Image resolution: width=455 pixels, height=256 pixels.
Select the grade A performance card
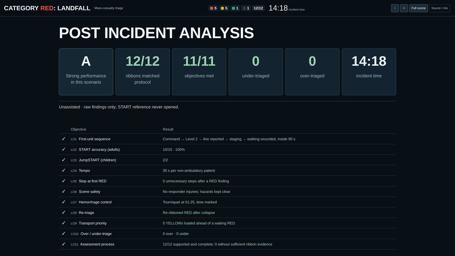pyautogui.click(x=86, y=72)
